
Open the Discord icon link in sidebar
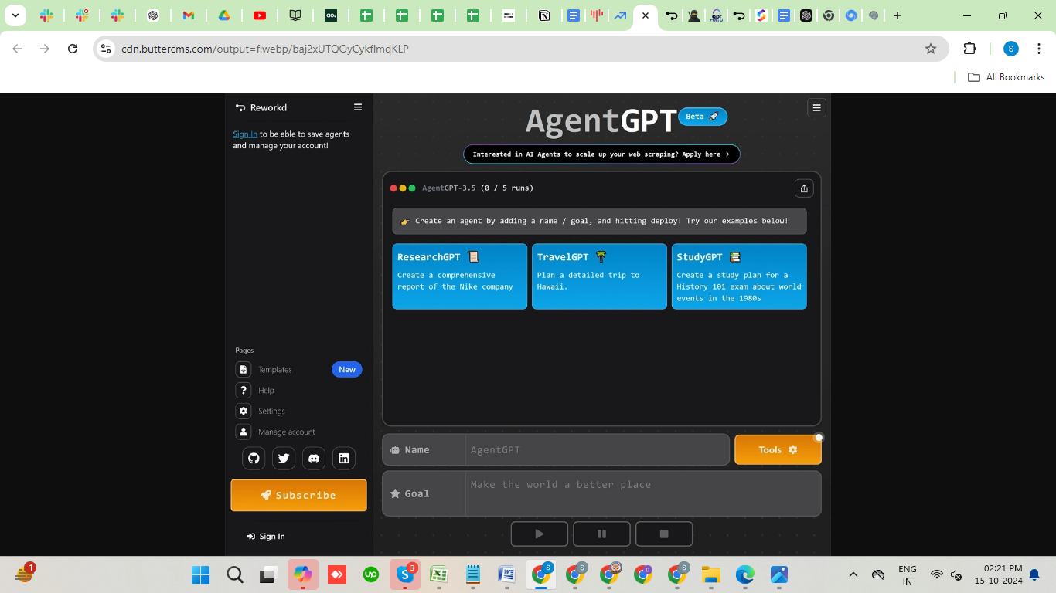[x=314, y=458]
